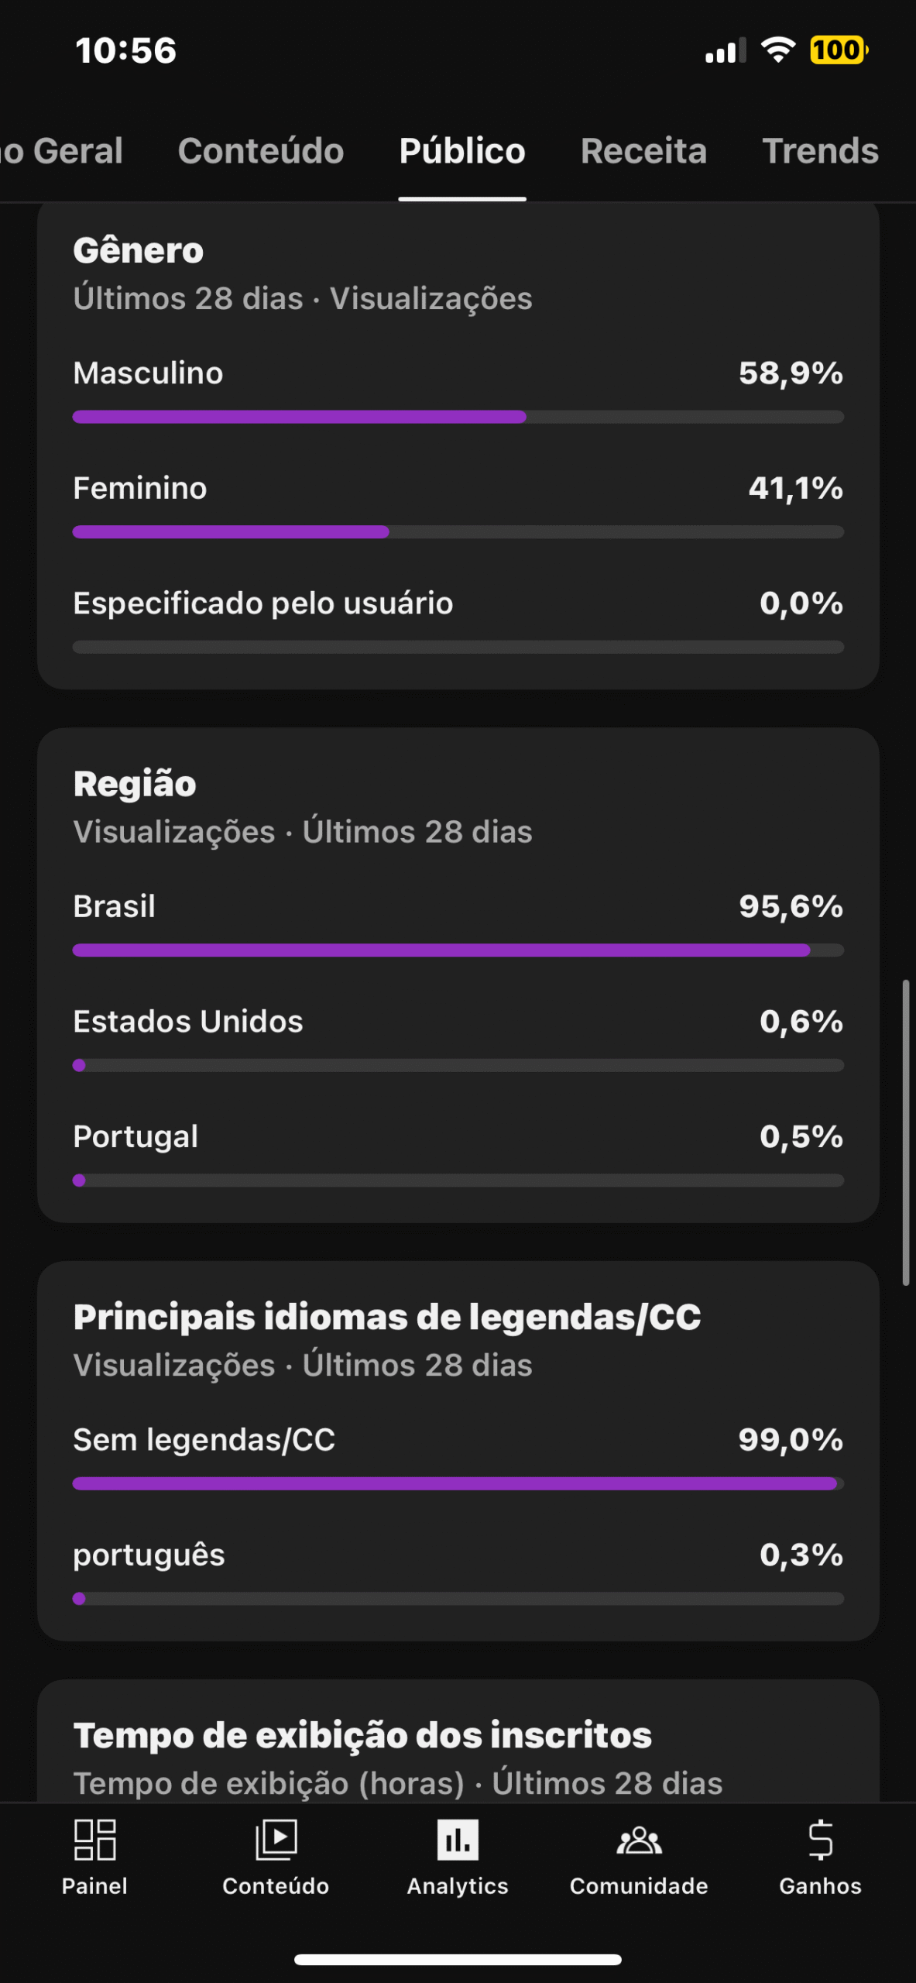Tap the Brasil region progress bar
Image resolution: width=916 pixels, height=1983 pixels.
point(458,950)
